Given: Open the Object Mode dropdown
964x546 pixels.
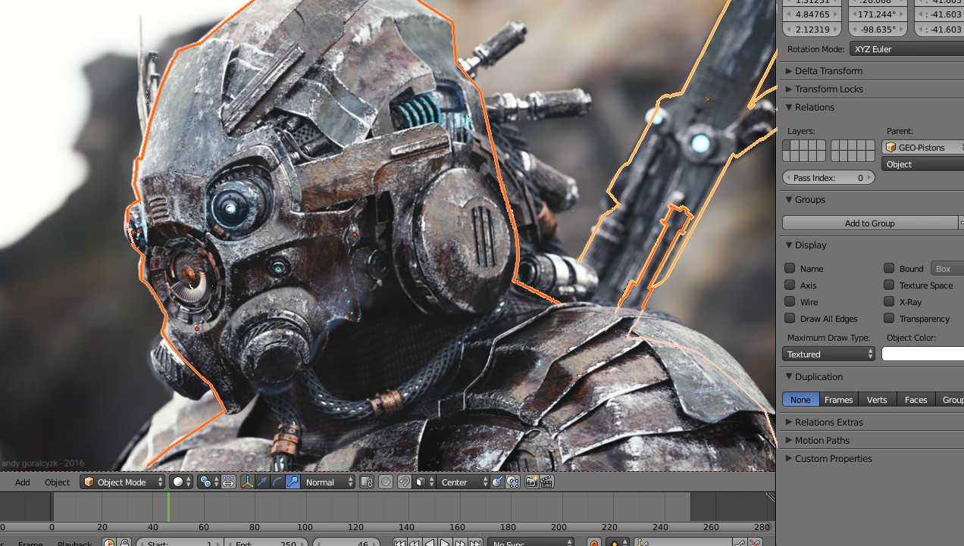Looking at the screenshot, I should pos(123,482).
